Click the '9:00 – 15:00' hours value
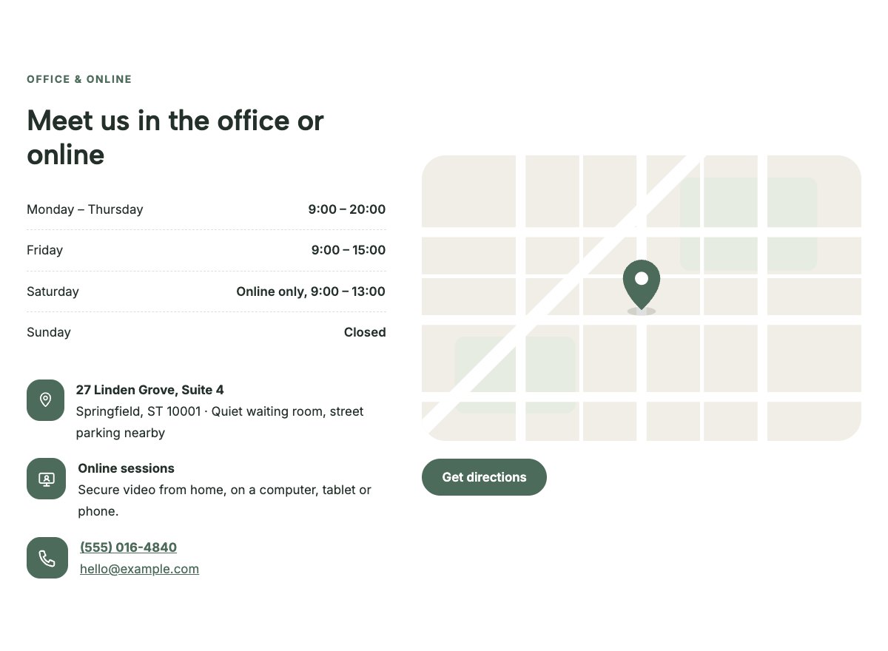This screenshot has height=651, width=888. click(x=349, y=250)
